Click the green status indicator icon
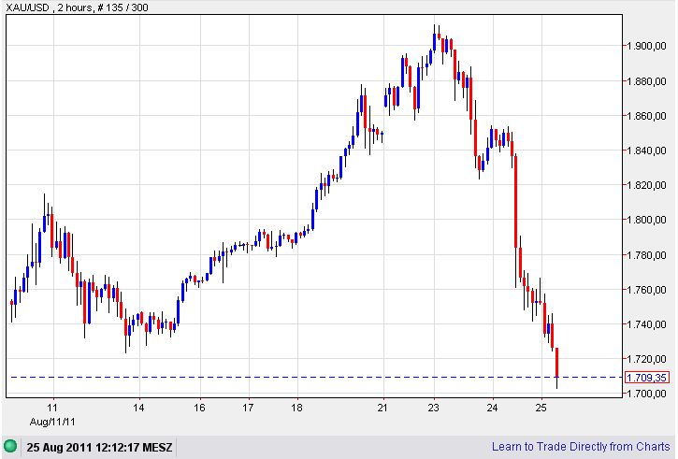678x459 pixels. click(10, 446)
